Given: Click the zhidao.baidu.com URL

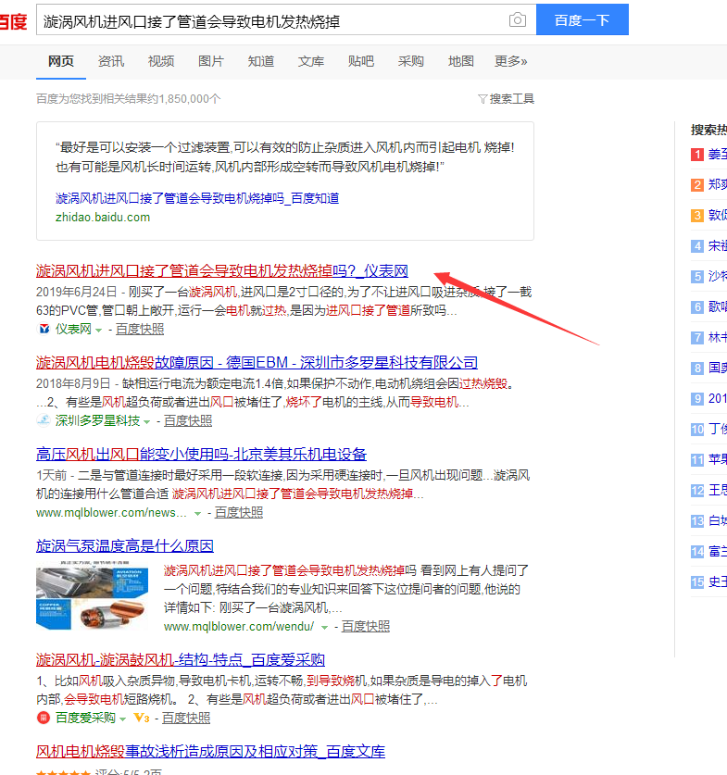Looking at the screenshot, I should [103, 218].
